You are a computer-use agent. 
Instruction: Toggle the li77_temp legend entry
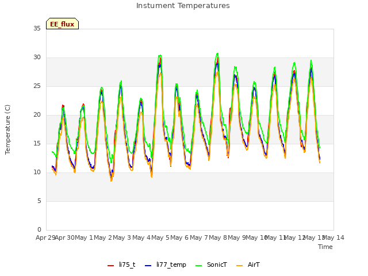pyautogui.click(x=166, y=264)
